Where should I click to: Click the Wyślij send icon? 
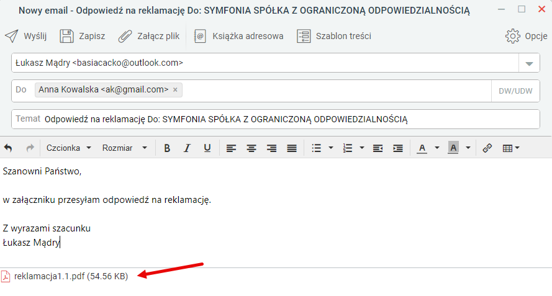coord(12,36)
